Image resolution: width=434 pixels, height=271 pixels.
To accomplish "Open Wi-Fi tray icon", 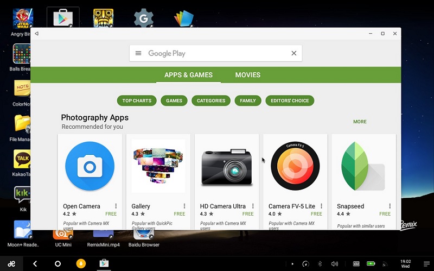I will [385, 264].
